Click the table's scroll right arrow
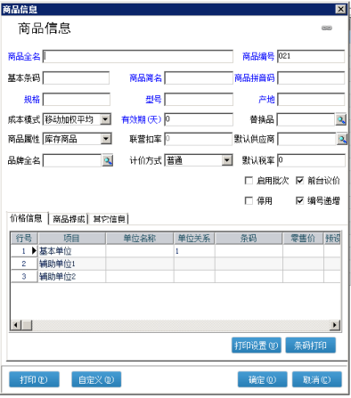The width and height of the screenshot is (351, 398). [x=335, y=325]
